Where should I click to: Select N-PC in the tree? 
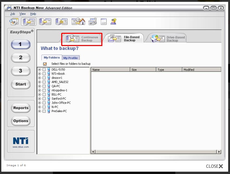pyautogui.click(x=55, y=107)
